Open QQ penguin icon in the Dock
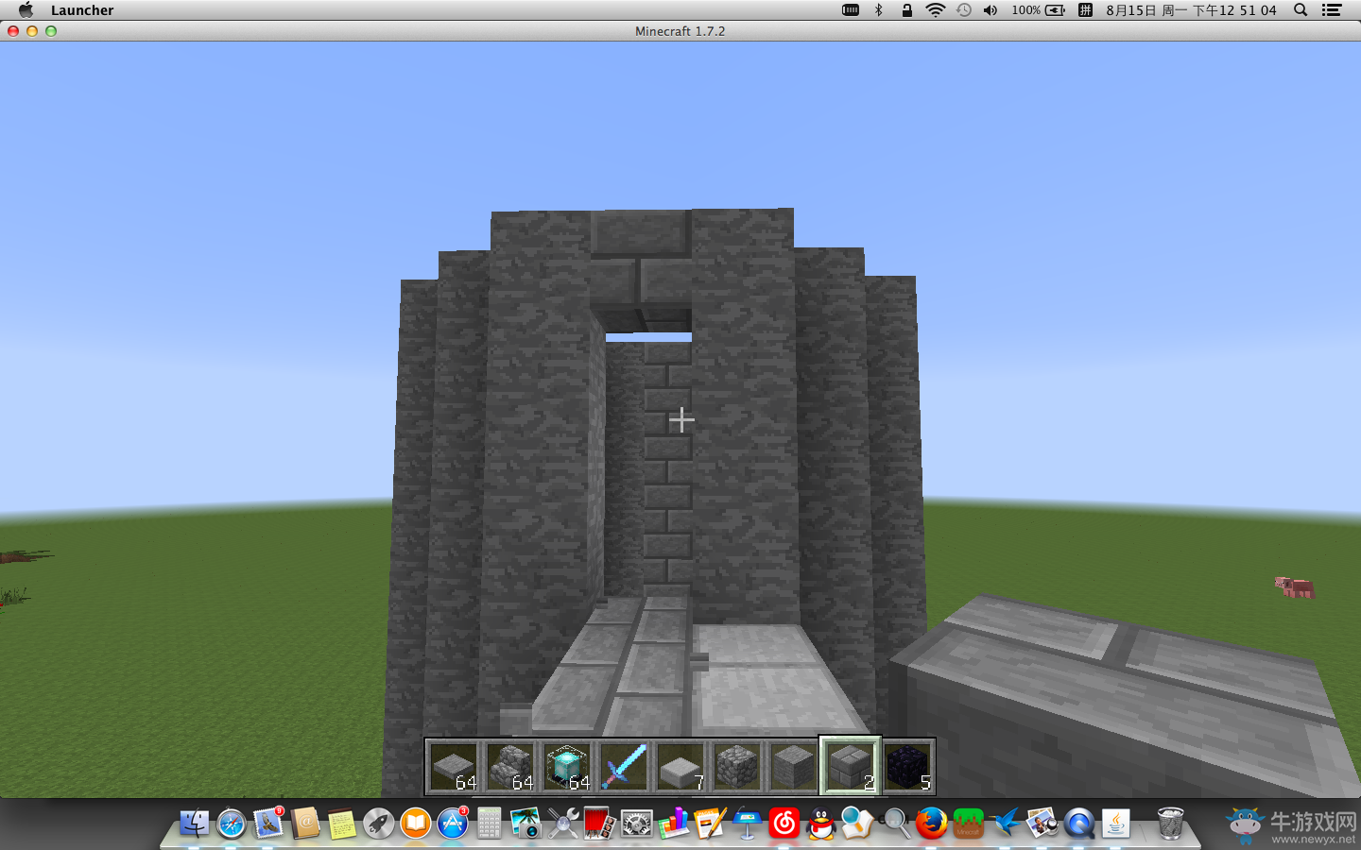This screenshot has width=1361, height=850. point(821,823)
